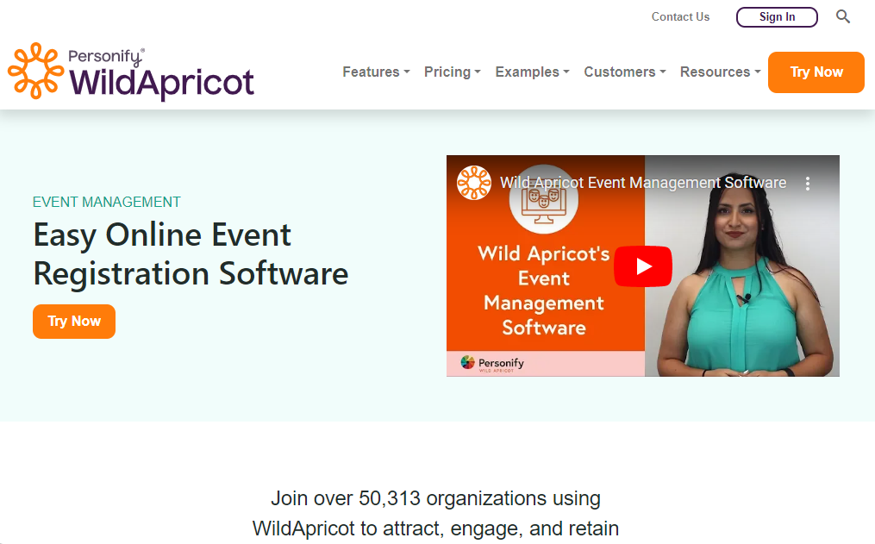Click the EVENT MANAGEMENT label
Screen dimensions: 875x544
(x=107, y=202)
